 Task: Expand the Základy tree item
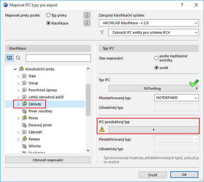click(18, 104)
